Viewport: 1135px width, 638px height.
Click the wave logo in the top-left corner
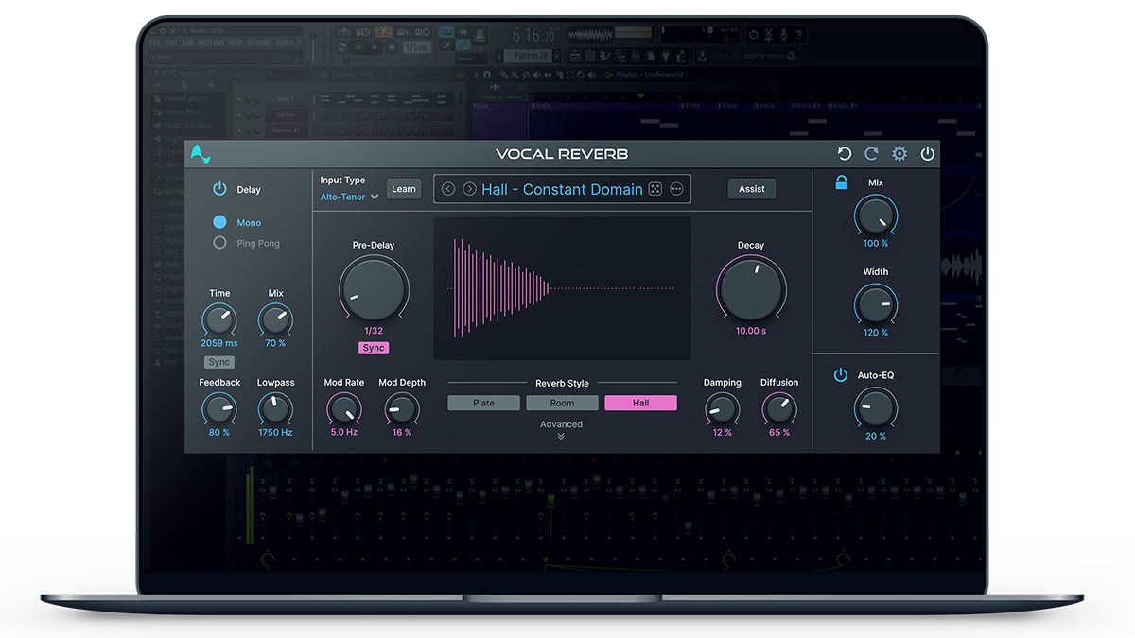coord(199,153)
